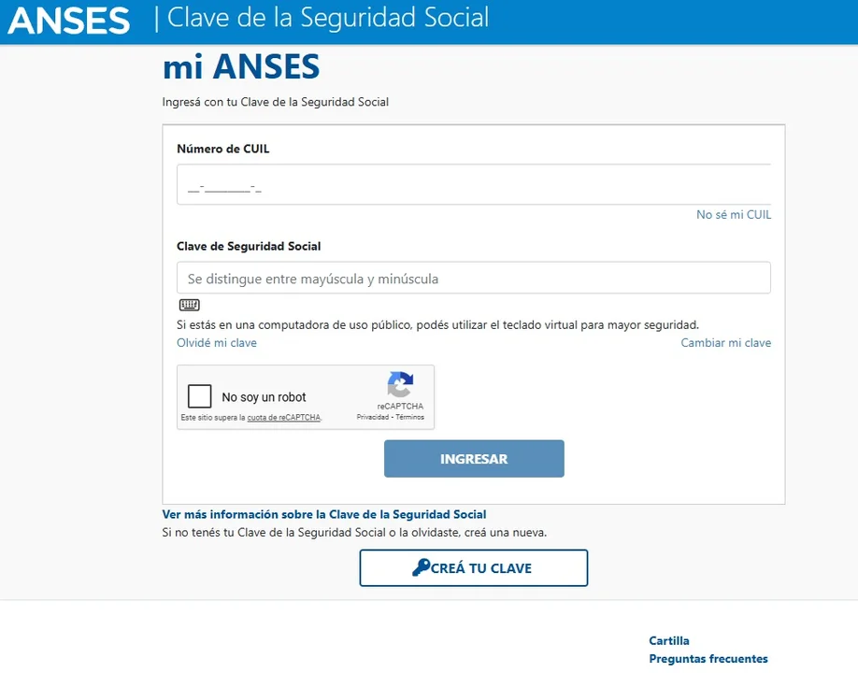Screen dimensions: 858x673
Task: Check the 'No soy un robot' checkbox
Action: tap(199, 396)
